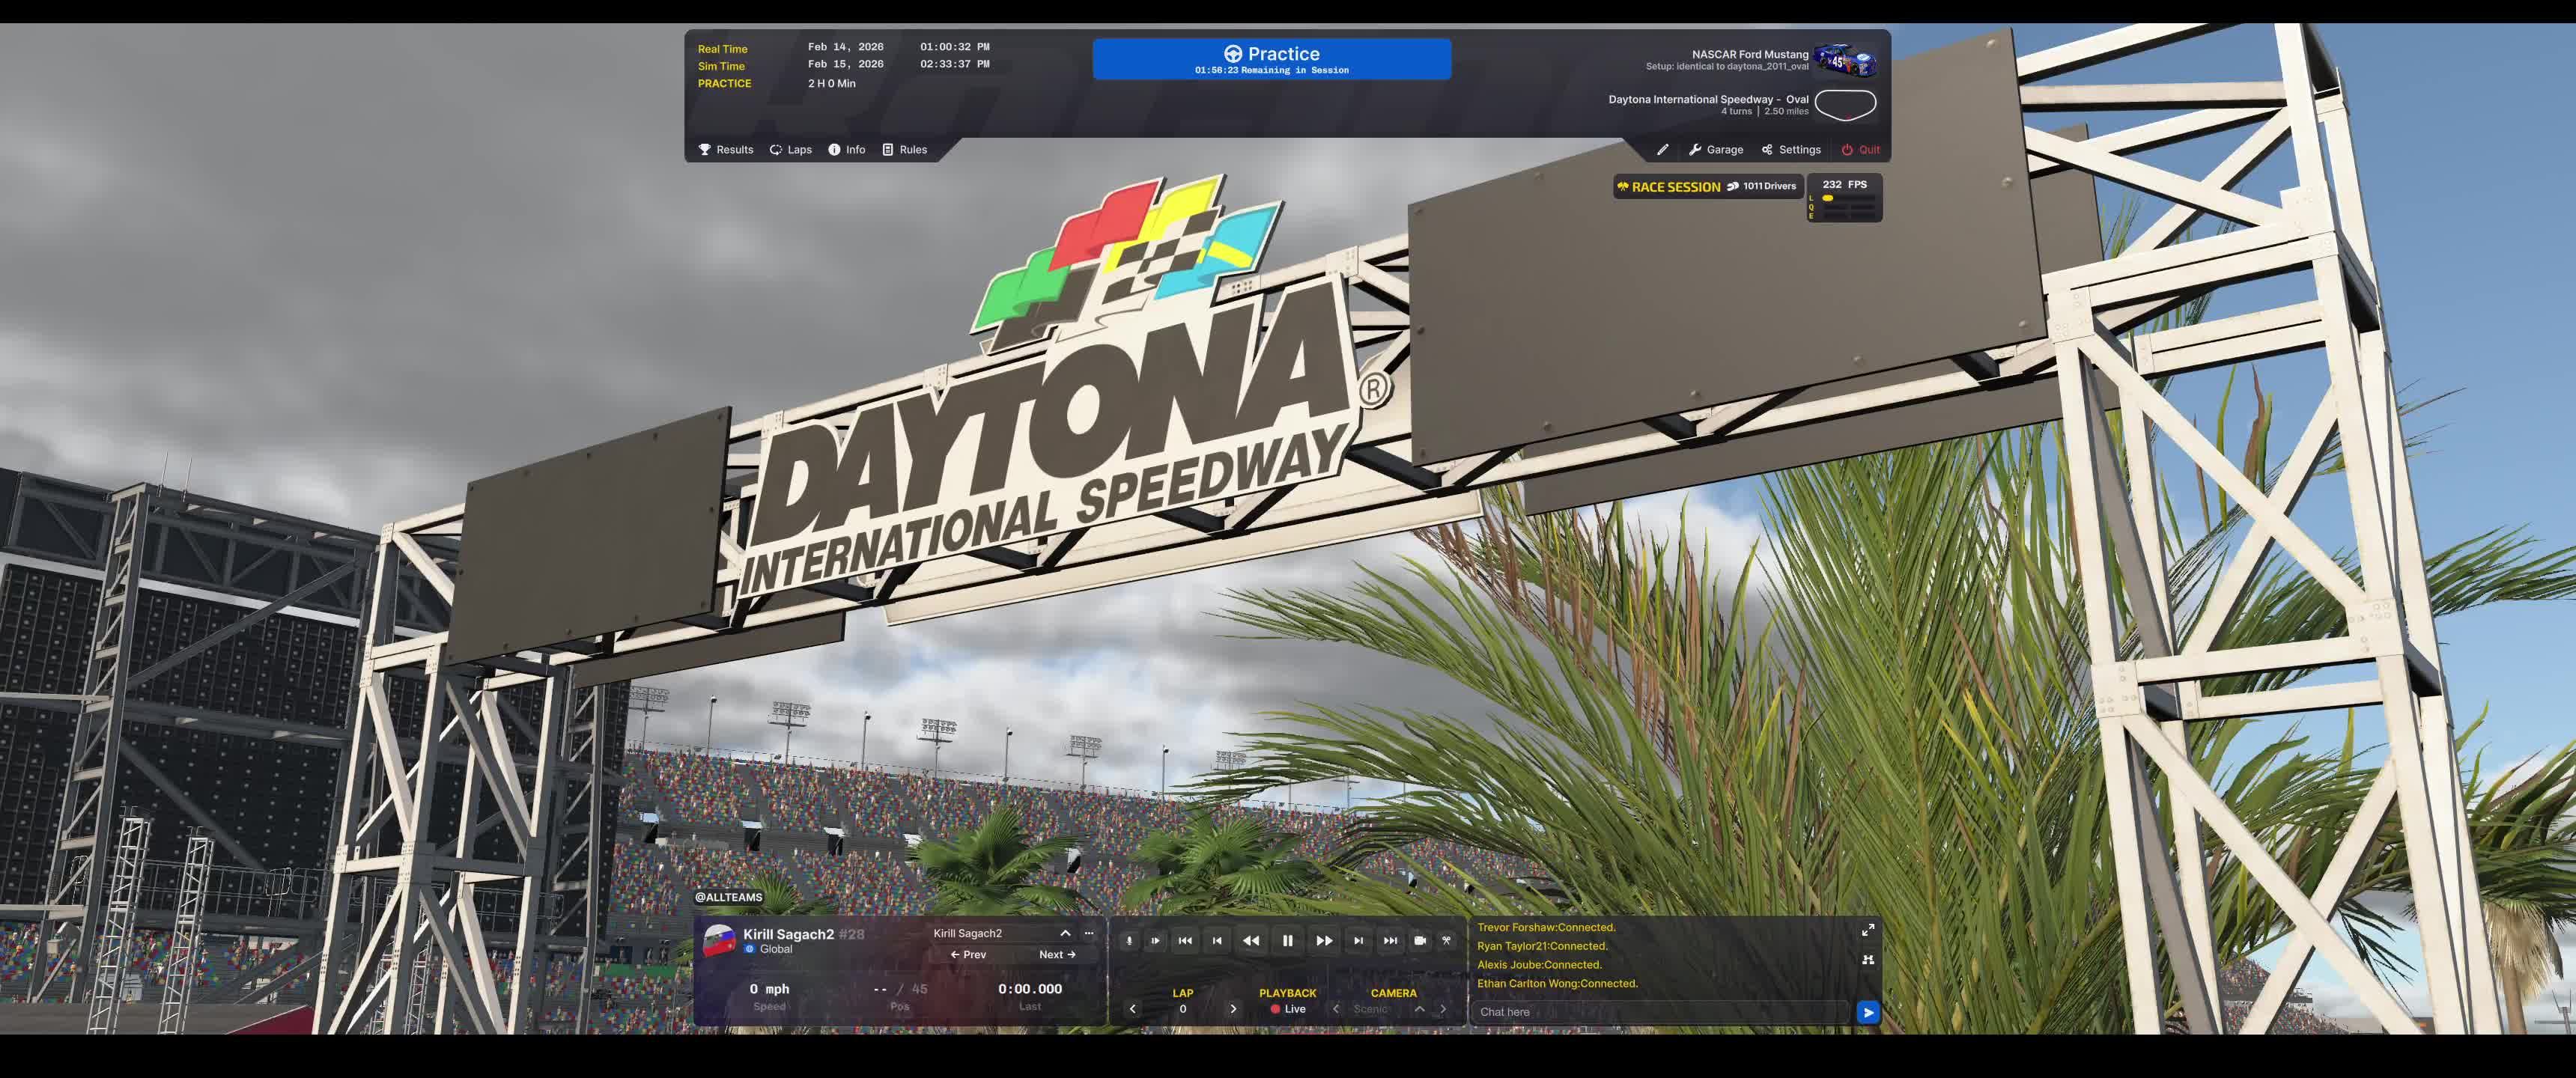The width and height of the screenshot is (2576, 1078).
Task: Click the Chat here input field
Action: (1660, 1012)
